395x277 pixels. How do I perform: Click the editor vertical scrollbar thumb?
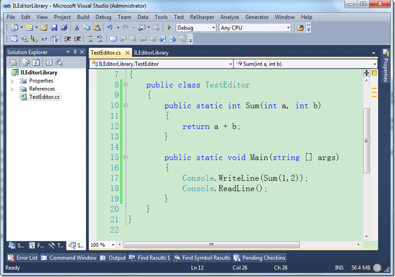tap(367, 140)
